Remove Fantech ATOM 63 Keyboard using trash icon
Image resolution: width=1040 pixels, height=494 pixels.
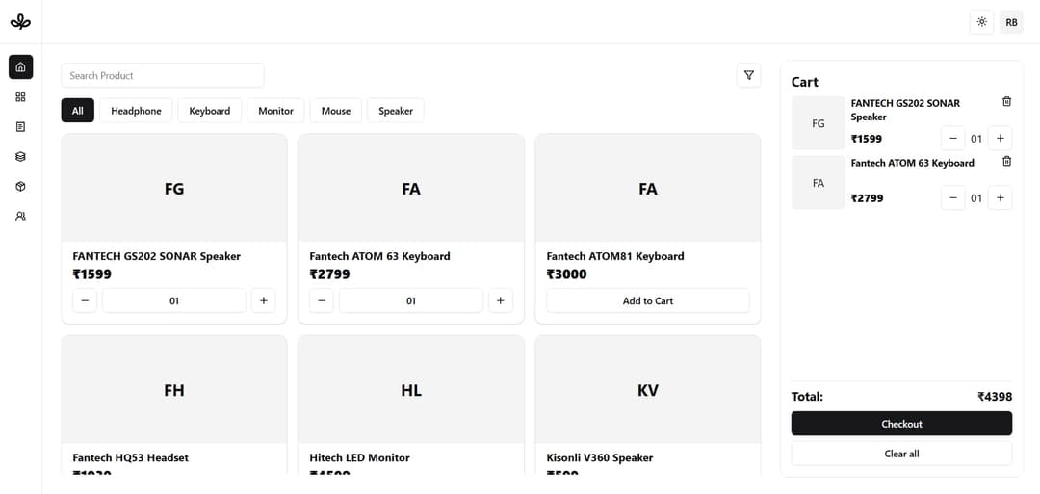(x=1006, y=162)
